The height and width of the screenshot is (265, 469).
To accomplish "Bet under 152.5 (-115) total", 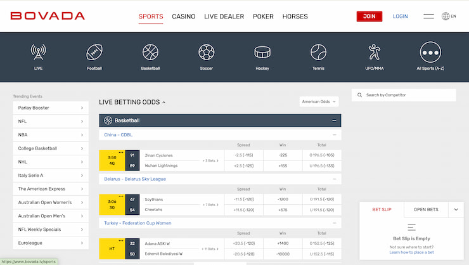I will [x=322, y=254].
